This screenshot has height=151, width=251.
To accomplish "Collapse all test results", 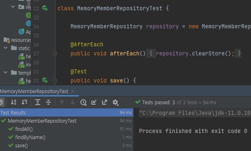I will 48,102.
